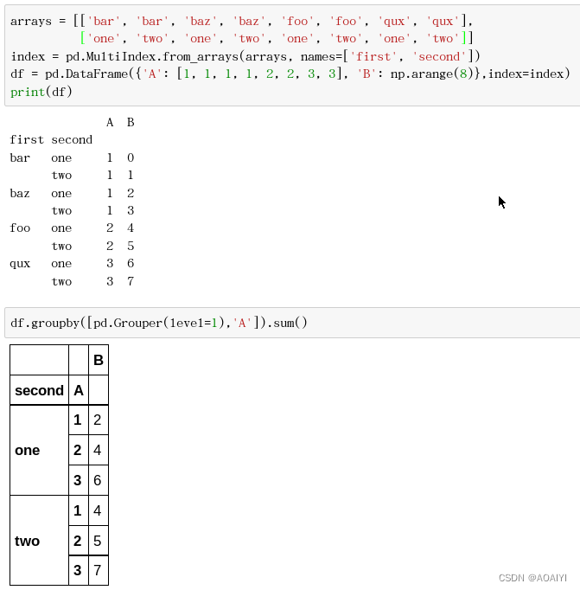Click value 5 in result table two group
This screenshot has height=590, width=580.
point(98,541)
